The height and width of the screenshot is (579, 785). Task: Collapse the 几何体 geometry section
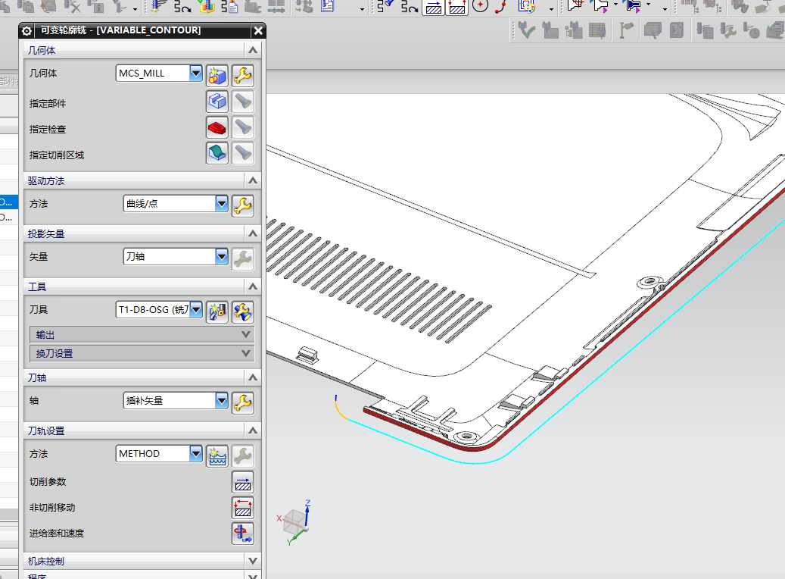[x=253, y=50]
